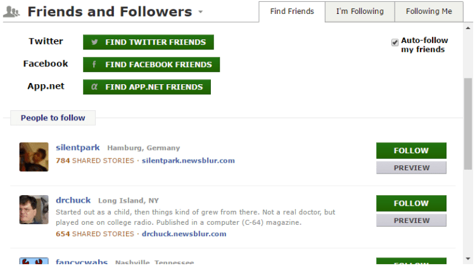Click the Friends and Followers people icon
475x266 pixels.
click(11, 11)
